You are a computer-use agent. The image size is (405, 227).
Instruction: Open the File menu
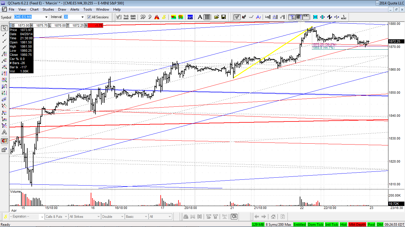click(x=12, y=9)
